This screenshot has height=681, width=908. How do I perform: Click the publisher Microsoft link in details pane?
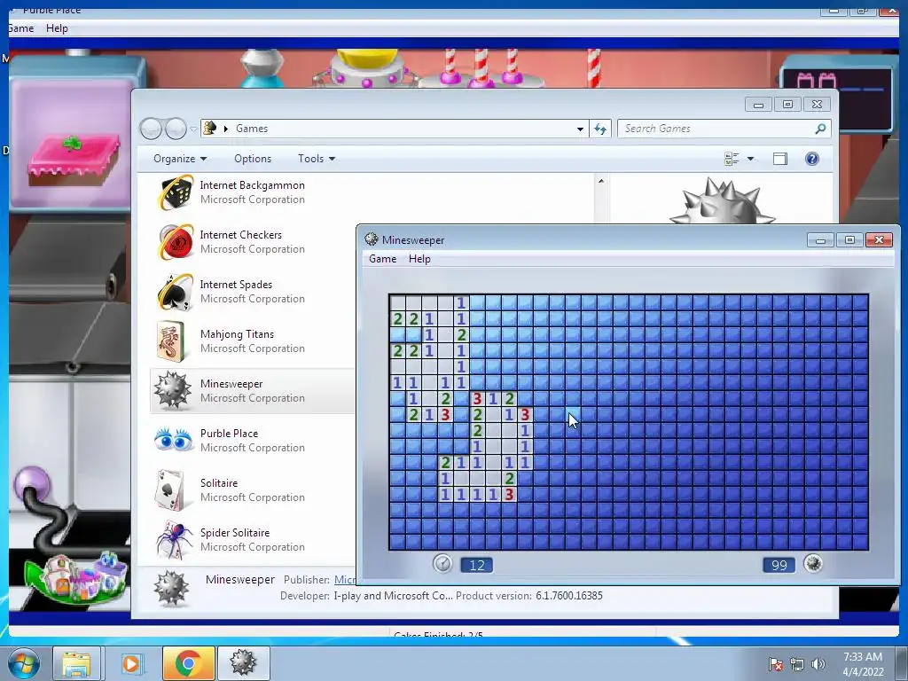(x=345, y=580)
